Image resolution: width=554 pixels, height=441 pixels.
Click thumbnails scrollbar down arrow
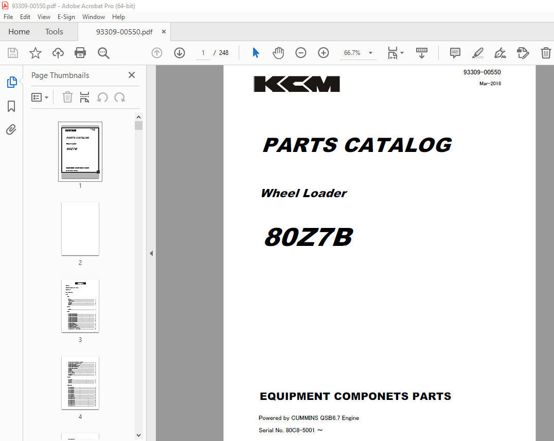138,435
